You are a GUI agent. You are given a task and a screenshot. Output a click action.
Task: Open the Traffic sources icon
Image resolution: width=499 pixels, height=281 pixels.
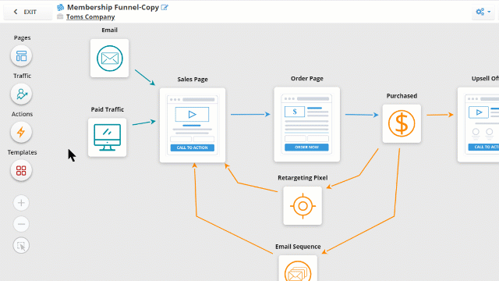(21, 94)
